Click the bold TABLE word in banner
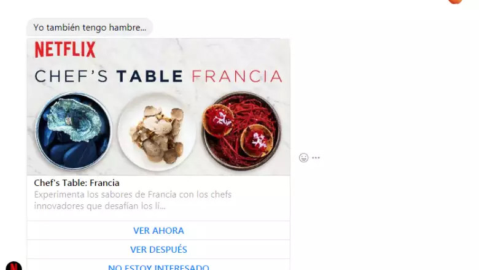Viewport: 479px width, 270px height. [x=150, y=76]
